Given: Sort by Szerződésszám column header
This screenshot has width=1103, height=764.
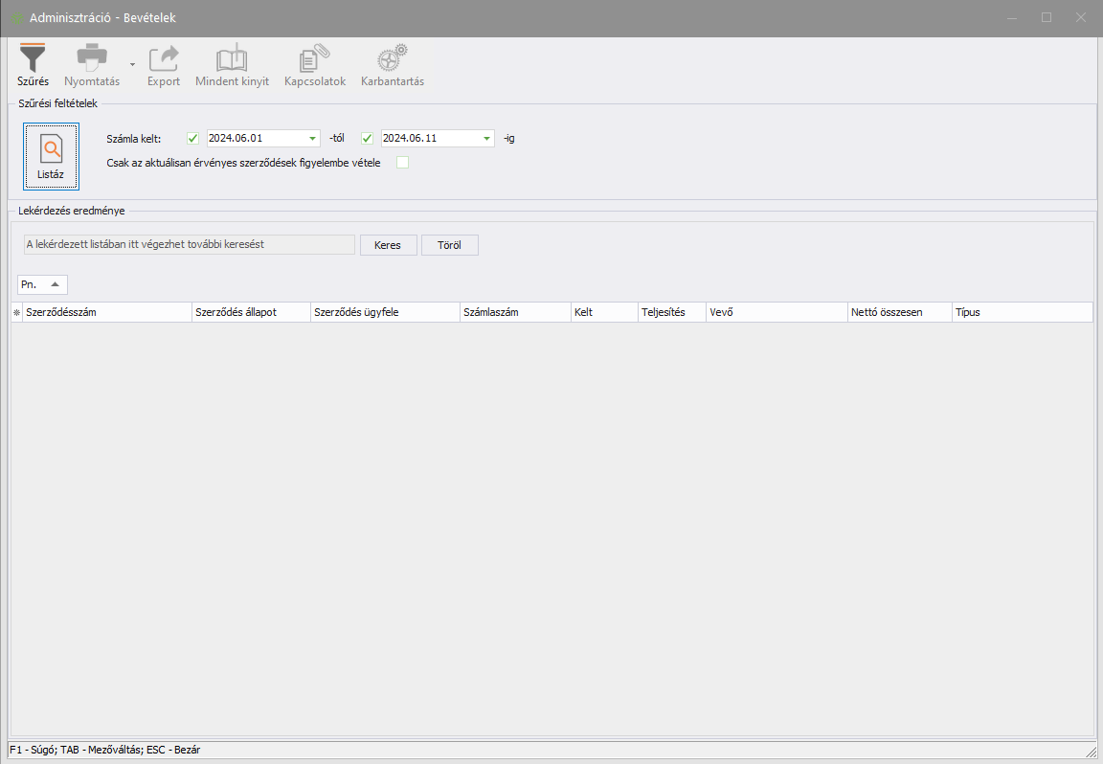Looking at the screenshot, I should click(x=105, y=313).
